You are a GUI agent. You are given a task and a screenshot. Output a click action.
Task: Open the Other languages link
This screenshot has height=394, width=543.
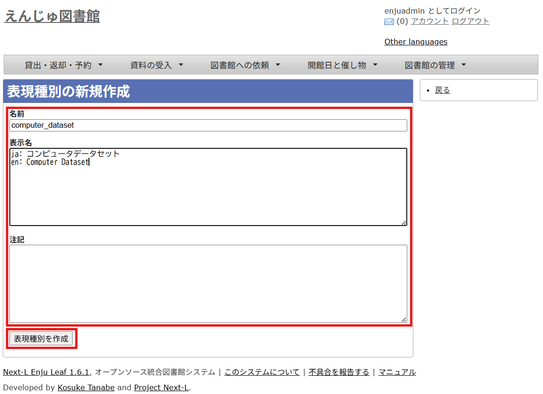(x=416, y=42)
